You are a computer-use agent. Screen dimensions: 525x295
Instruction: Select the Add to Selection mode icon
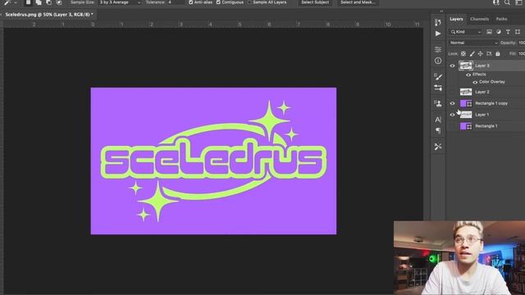point(39,2)
